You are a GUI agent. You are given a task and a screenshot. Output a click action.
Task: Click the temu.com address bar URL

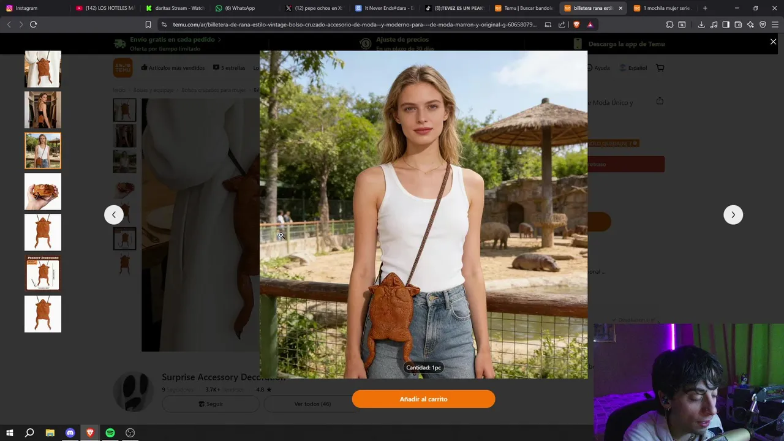point(354,24)
